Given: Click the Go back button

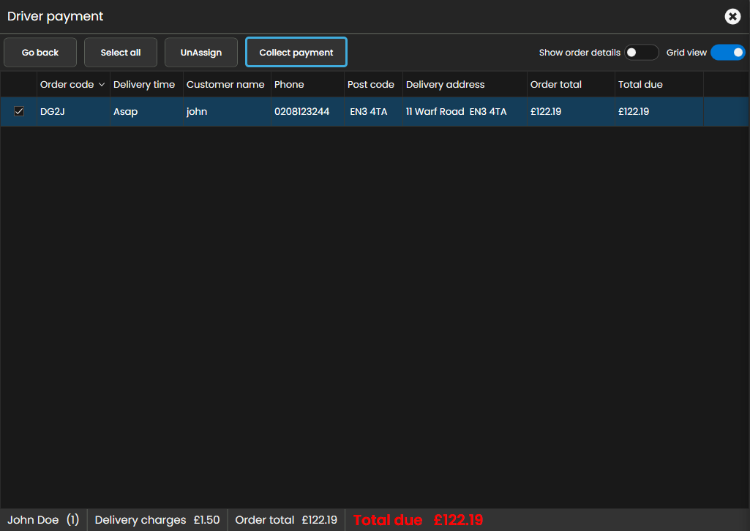Looking at the screenshot, I should coord(40,53).
